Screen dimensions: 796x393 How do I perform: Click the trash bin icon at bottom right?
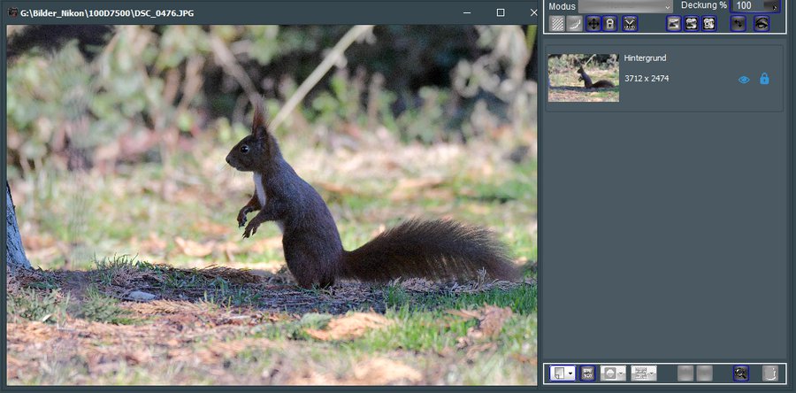point(769,374)
